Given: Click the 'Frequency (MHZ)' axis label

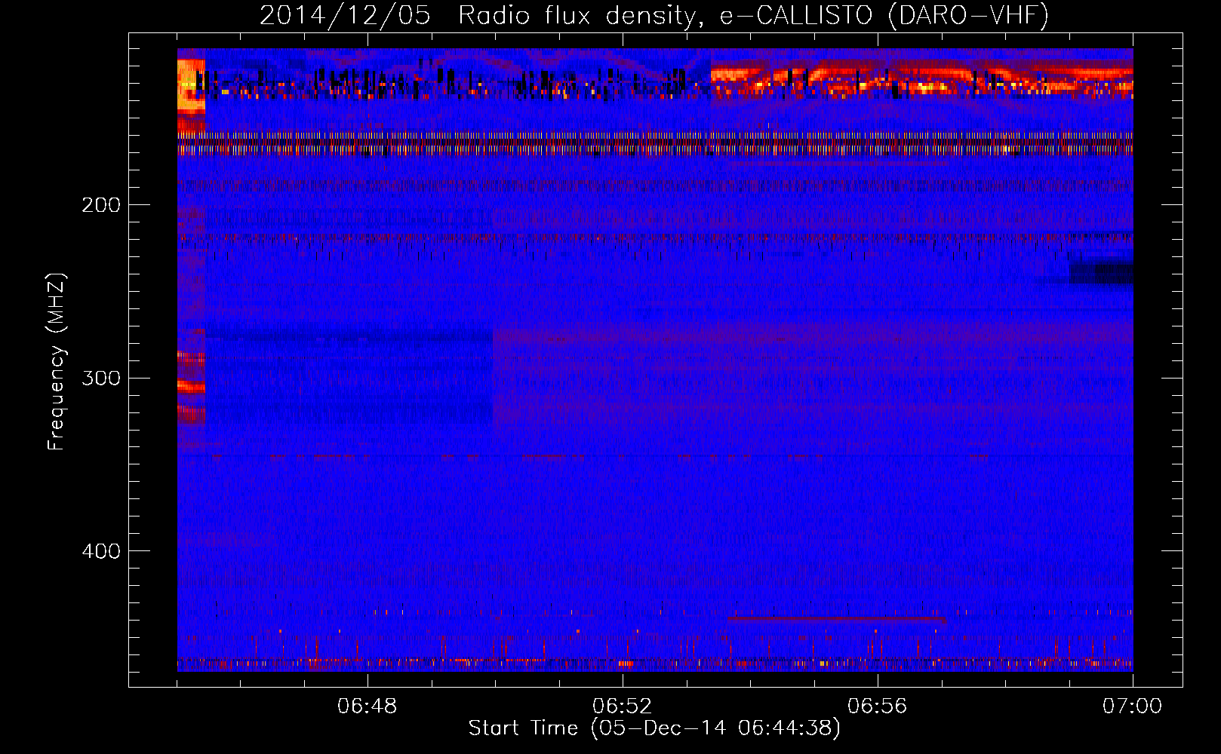Looking at the screenshot, I should pos(57,362).
